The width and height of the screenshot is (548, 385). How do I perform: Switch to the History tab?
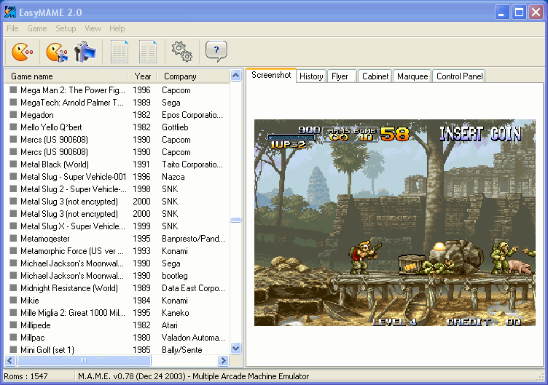click(x=311, y=76)
